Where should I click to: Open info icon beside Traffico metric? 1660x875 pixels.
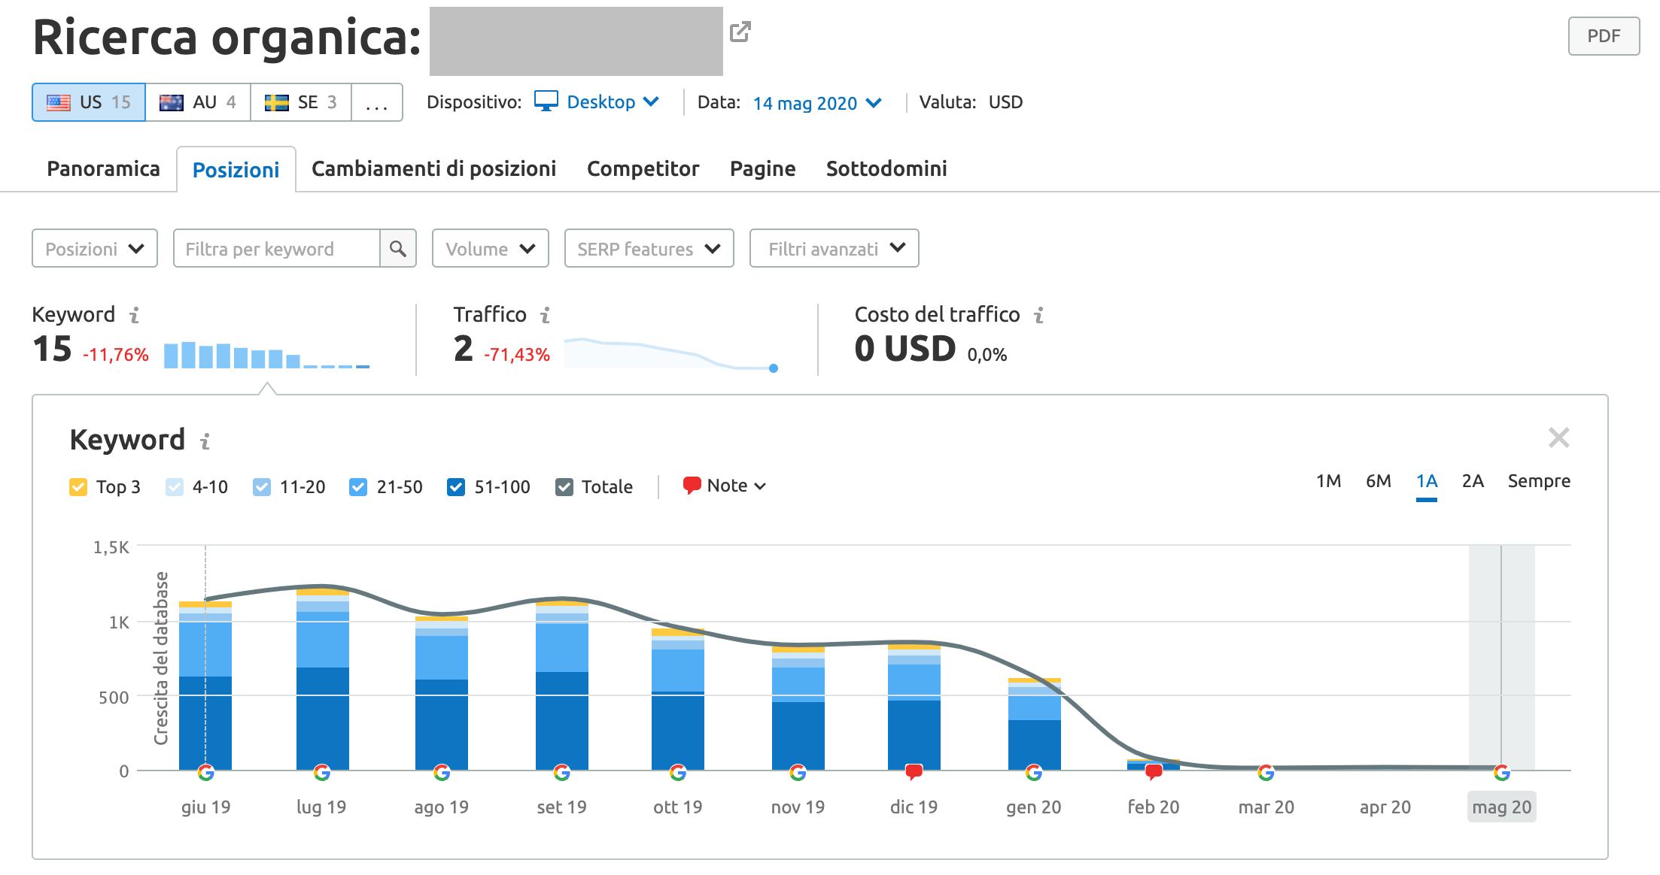546,315
